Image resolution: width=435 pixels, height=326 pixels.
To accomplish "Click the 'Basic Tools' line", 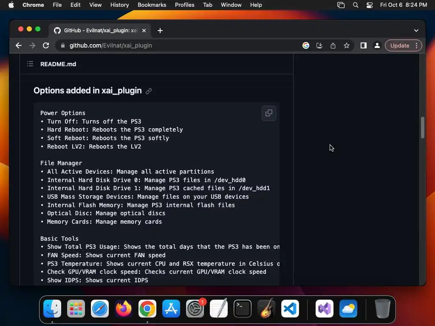I will (x=59, y=239).
